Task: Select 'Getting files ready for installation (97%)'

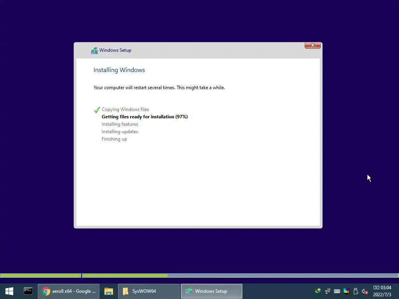Action: (x=145, y=117)
